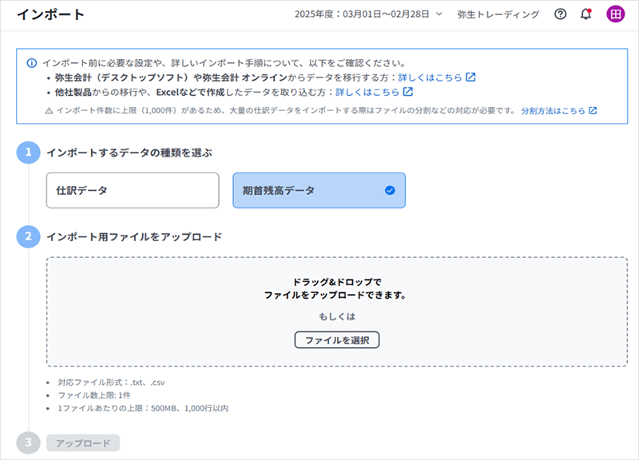
Task: Click the ファイル数上限: 1件 note
Action: (x=94, y=395)
